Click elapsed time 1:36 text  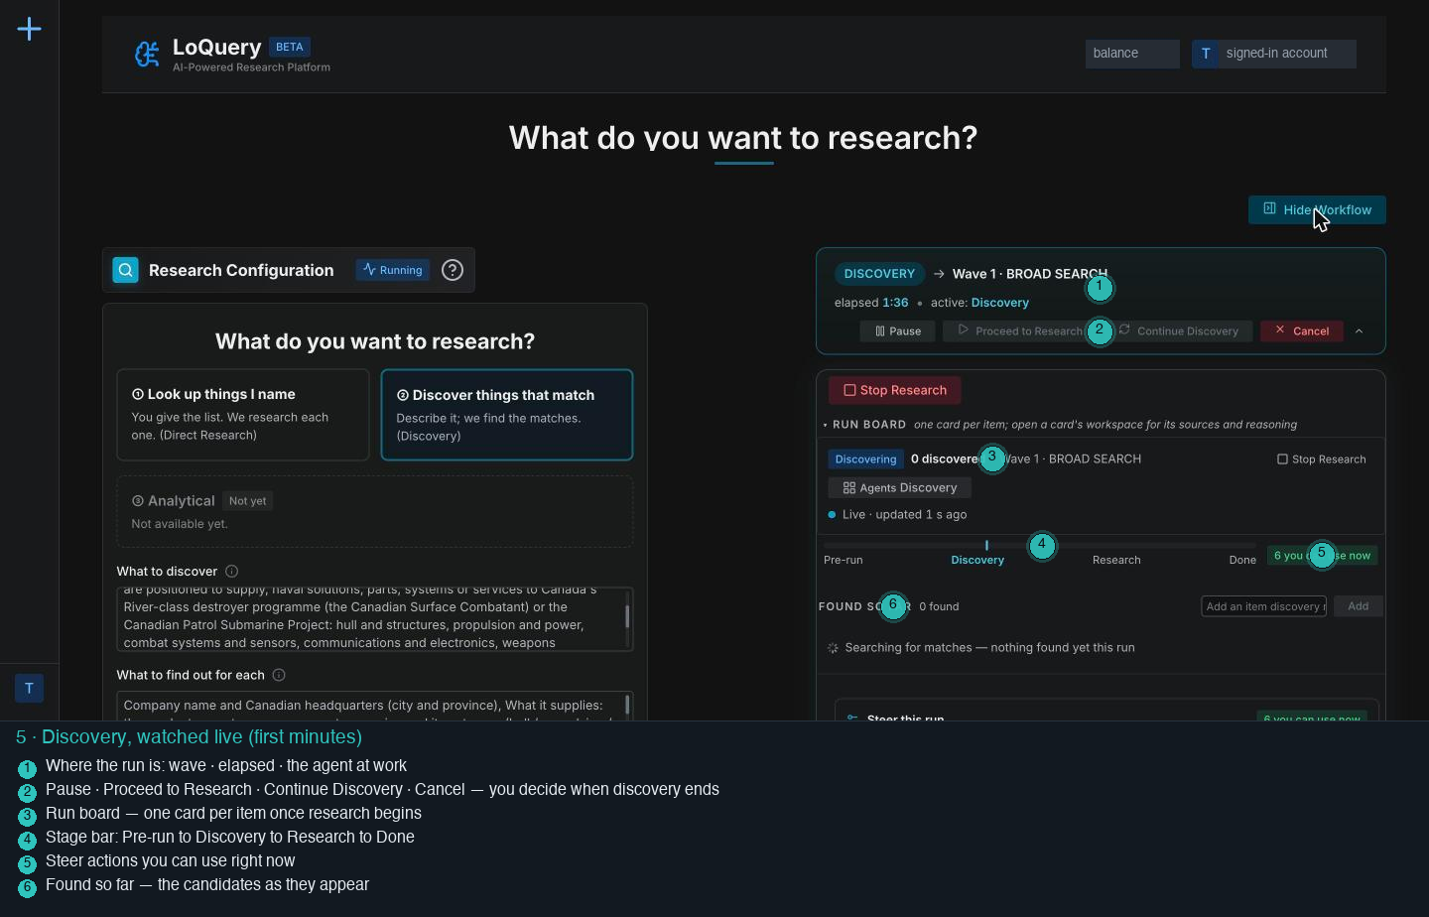point(895,303)
